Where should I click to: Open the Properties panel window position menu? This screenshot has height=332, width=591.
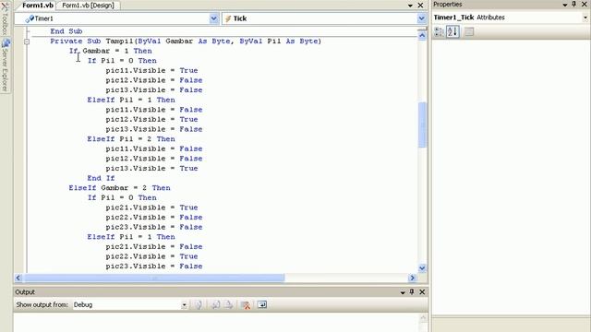pos(564,5)
